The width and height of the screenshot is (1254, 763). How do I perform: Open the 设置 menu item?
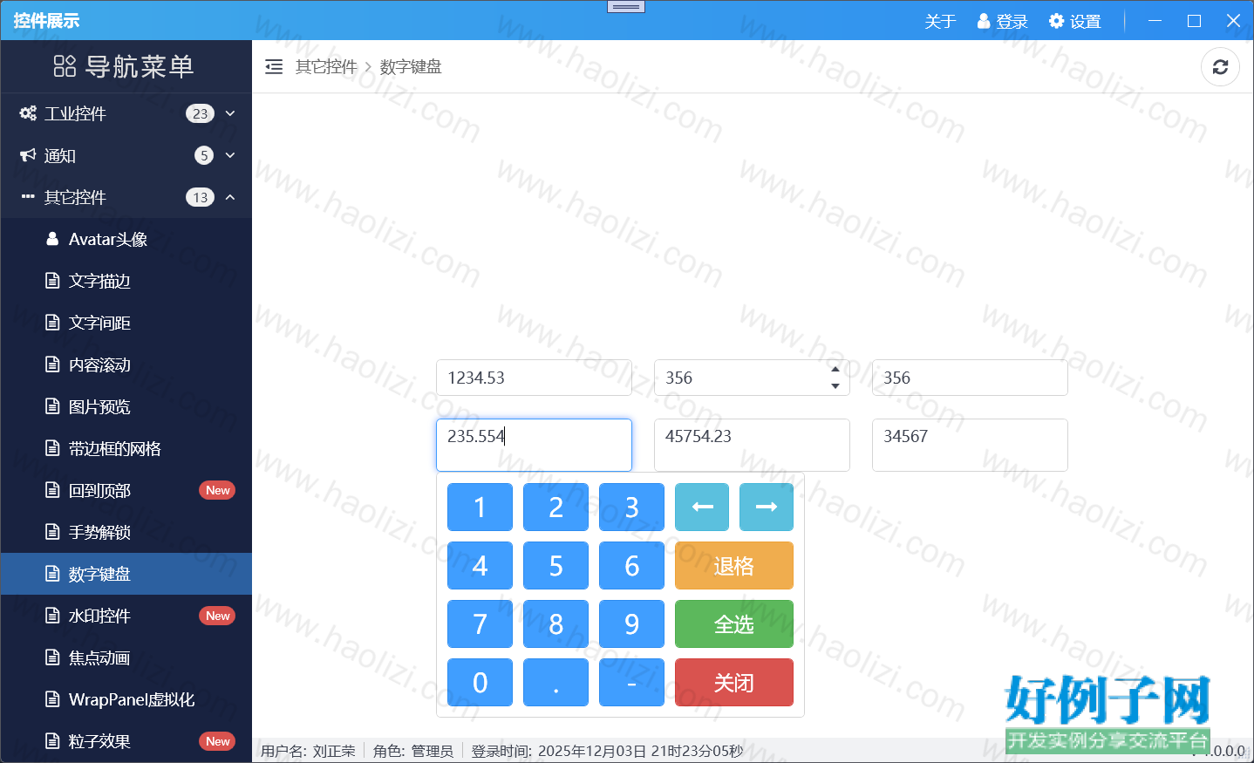pos(1075,21)
